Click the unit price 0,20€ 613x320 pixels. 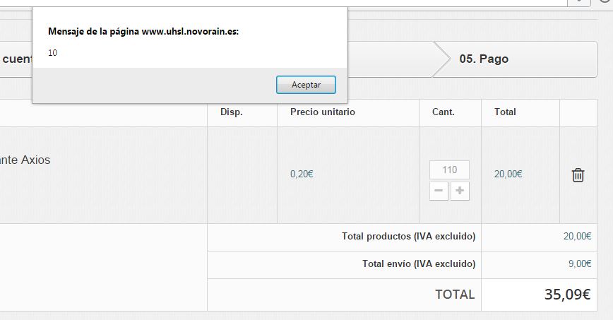pyautogui.click(x=302, y=174)
